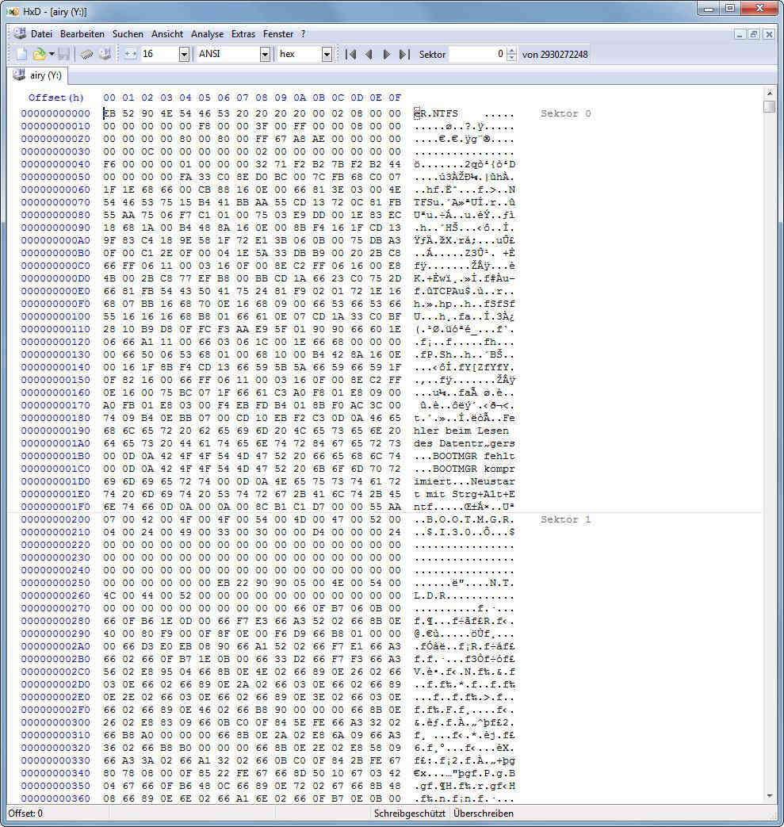Click the New file toolbar icon
Screen dimensions: 784x827
tap(22, 54)
